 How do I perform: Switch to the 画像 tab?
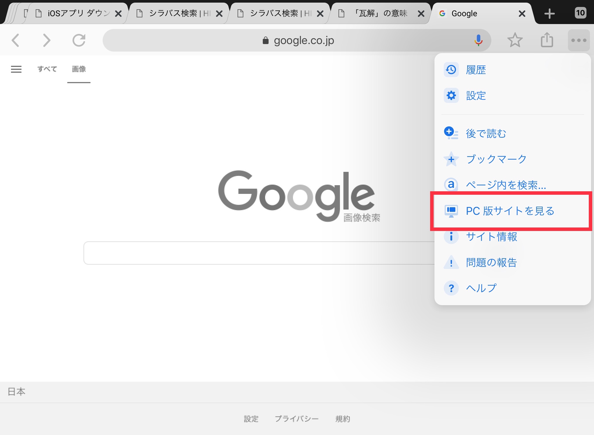pos(79,69)
